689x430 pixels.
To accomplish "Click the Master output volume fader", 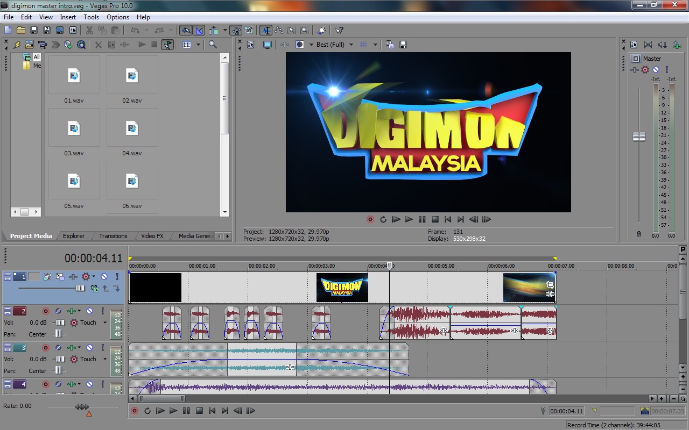I will tap(639, 137).
